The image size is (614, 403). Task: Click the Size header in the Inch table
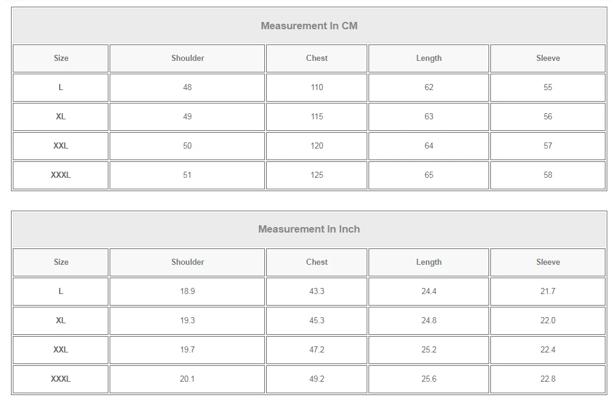(x=61, y=262)
